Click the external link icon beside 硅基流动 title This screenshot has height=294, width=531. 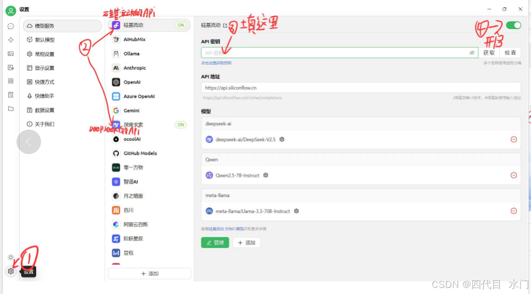point(225,25)
